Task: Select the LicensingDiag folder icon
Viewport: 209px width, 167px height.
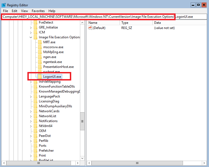Action: (x=35, y=101)
